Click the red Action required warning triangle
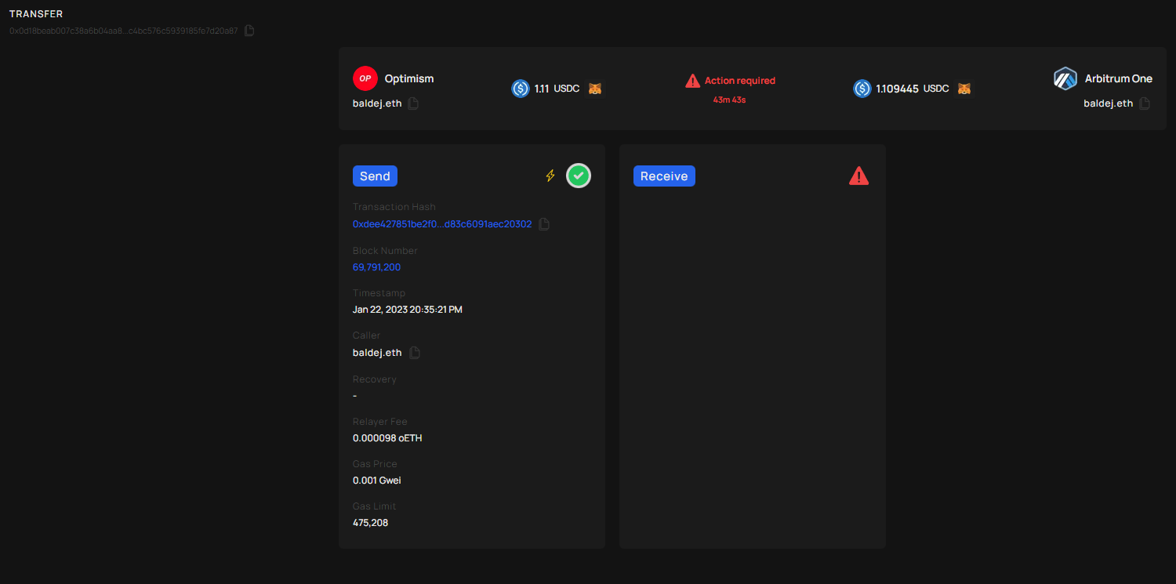Screen dimensions: 1176x584 pos(692,80)
